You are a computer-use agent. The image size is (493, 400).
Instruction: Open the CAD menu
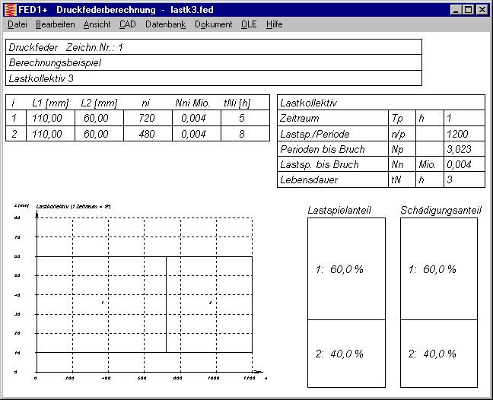128,24
